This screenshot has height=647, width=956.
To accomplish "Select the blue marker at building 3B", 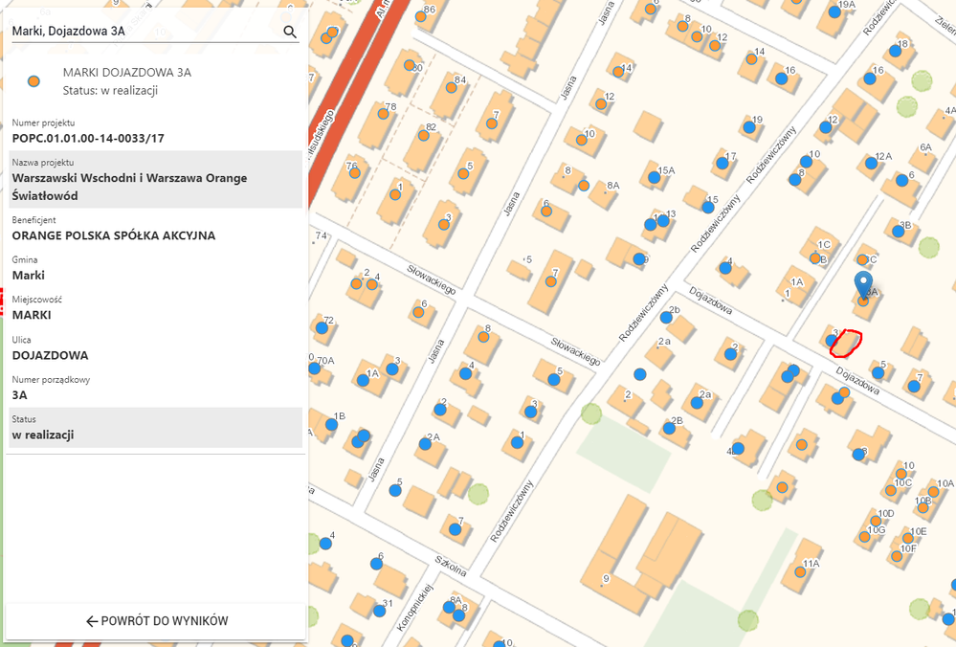I will (898, 232).
